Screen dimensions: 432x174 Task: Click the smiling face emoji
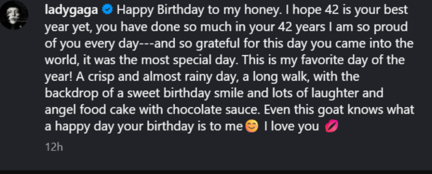(x=251, y=126)
